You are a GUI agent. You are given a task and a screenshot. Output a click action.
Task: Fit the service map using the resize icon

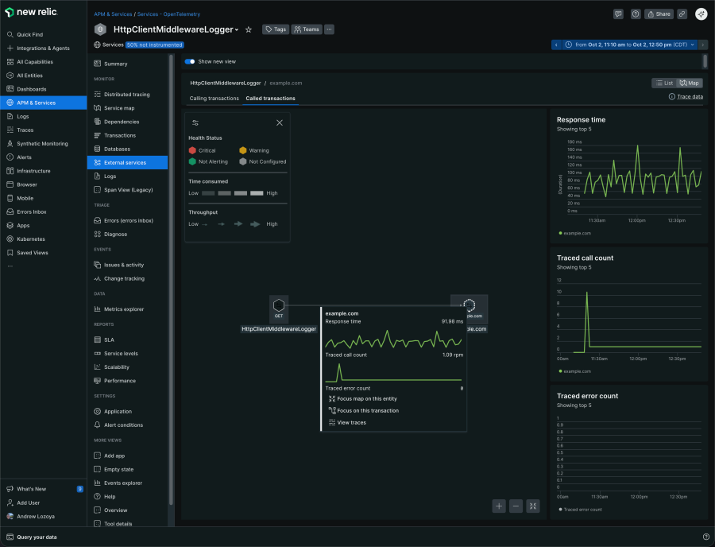tap(534, 506)
